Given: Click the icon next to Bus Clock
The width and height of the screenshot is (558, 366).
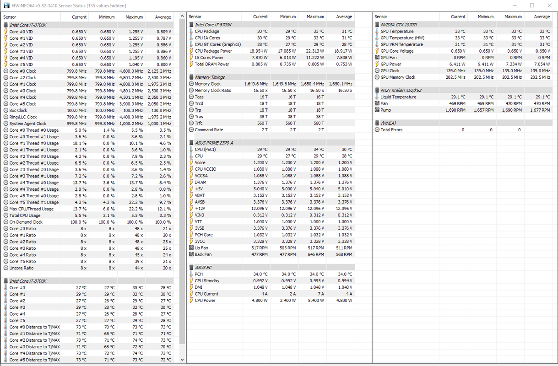Looking at the screenshot, I should coord(5,111).
